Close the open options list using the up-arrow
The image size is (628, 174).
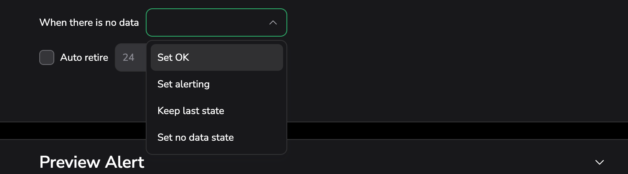(x=273, y=22)
